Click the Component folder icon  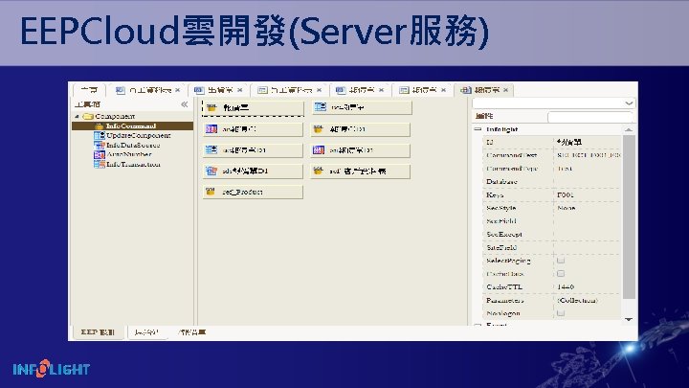click(x=88, y=117)
